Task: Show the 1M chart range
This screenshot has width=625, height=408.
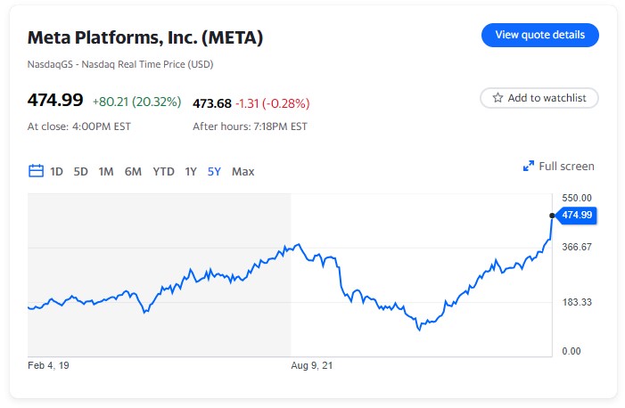Action: [x=106, y=171]
